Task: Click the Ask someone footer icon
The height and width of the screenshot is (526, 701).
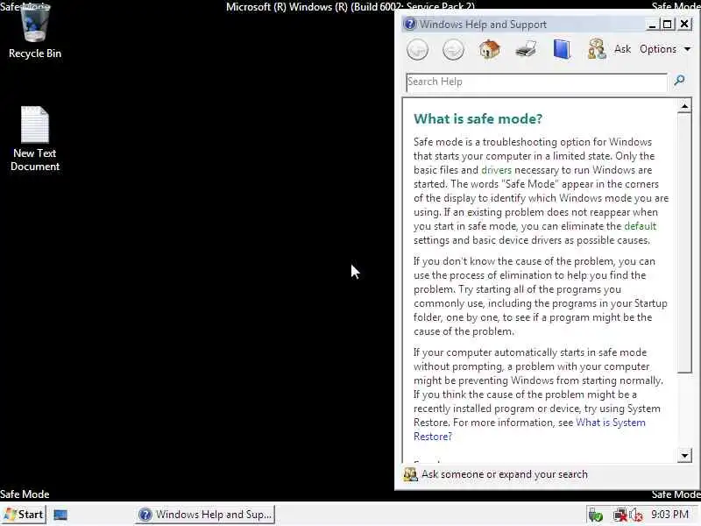Action: tap(410, 474)
